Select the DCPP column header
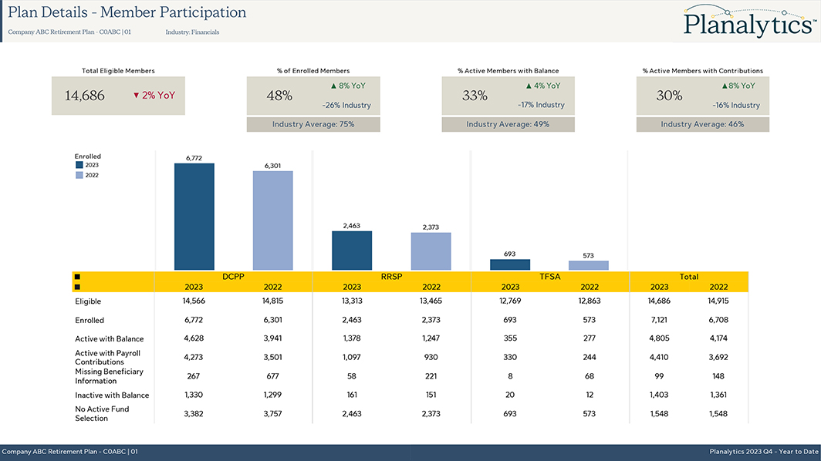Viewport: 821px width, 461px height. (233, 276)
